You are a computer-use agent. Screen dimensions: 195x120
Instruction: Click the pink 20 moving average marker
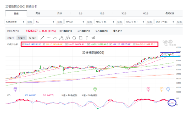(x=148, y=89)
